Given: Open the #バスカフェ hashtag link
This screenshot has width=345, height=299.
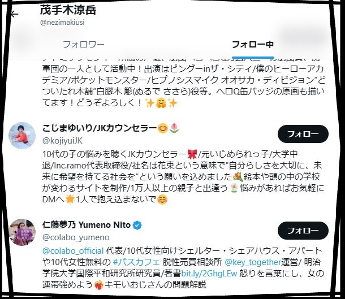Looking at the screenshot, I should [x=136, y=262].
